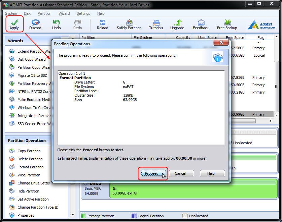282x222 pixels.
Task: Click the partition list scroll-up arrow
Action: coord(277,37)
